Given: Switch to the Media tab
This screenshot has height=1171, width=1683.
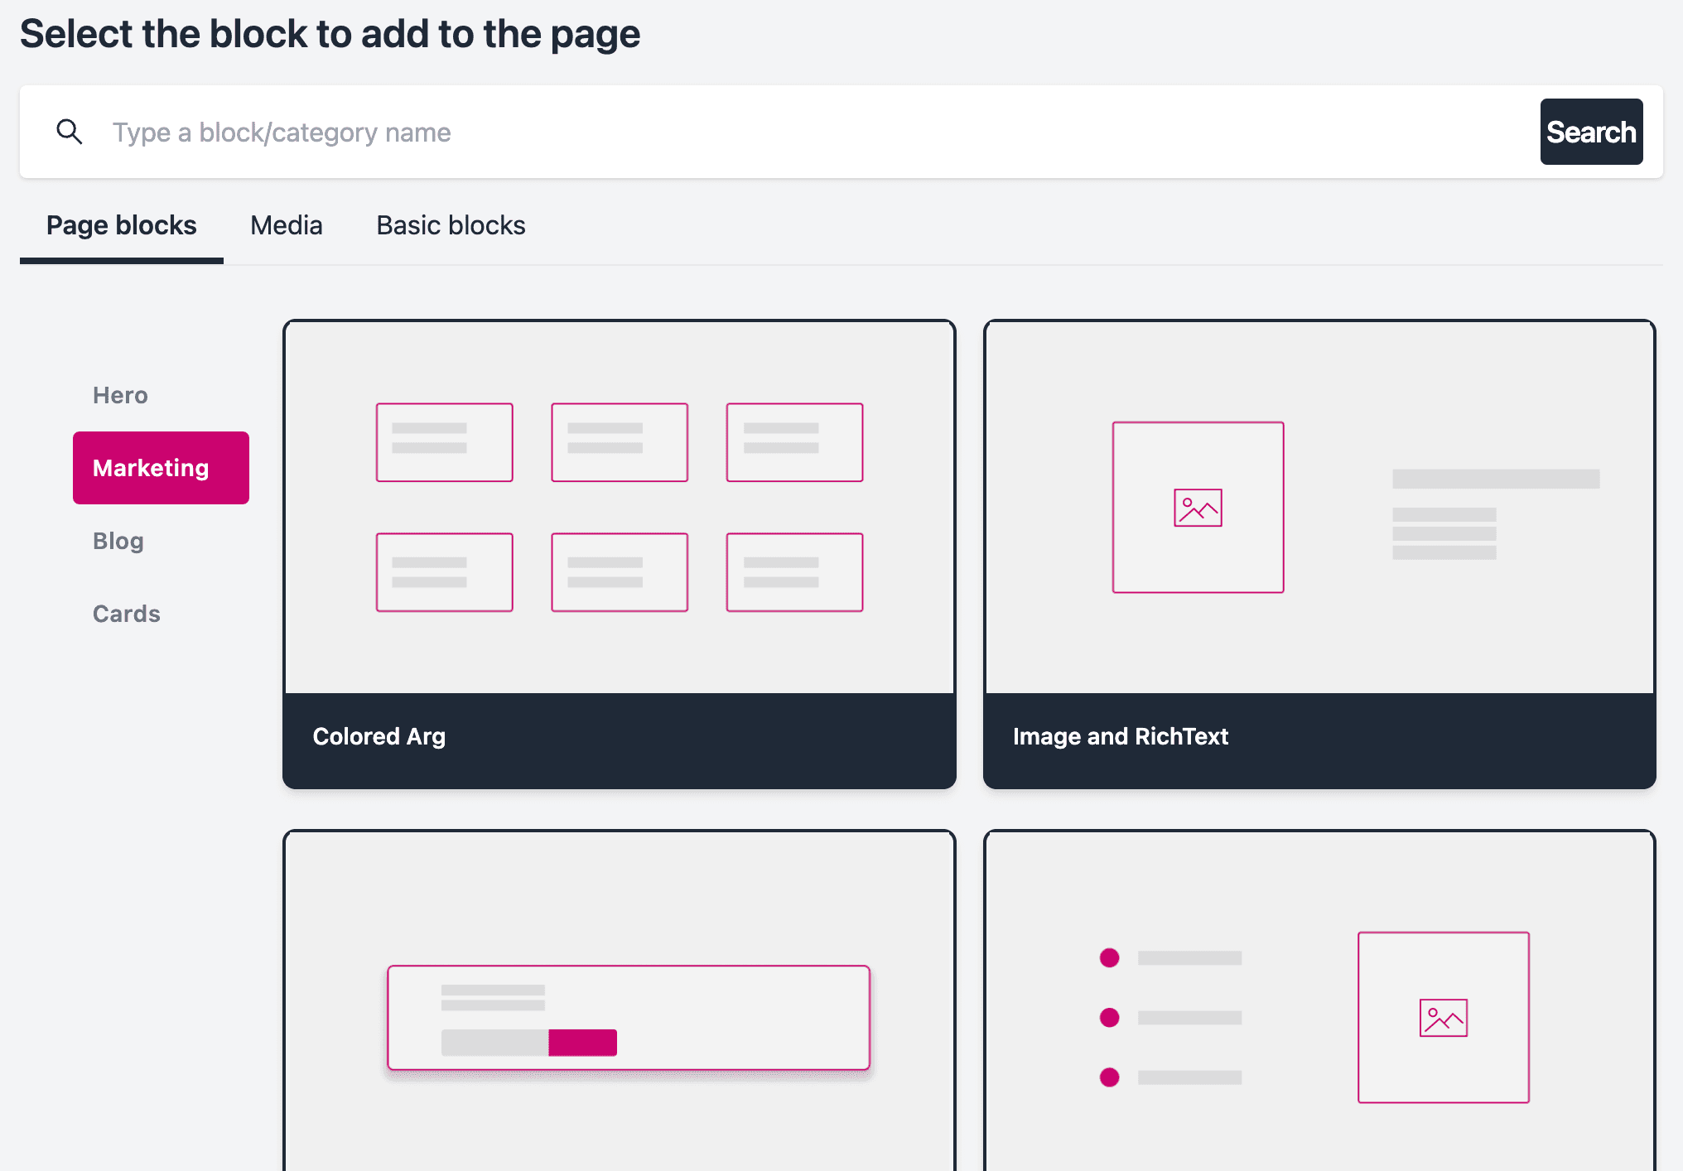Looking at the screenshot, I should (286, 224).
